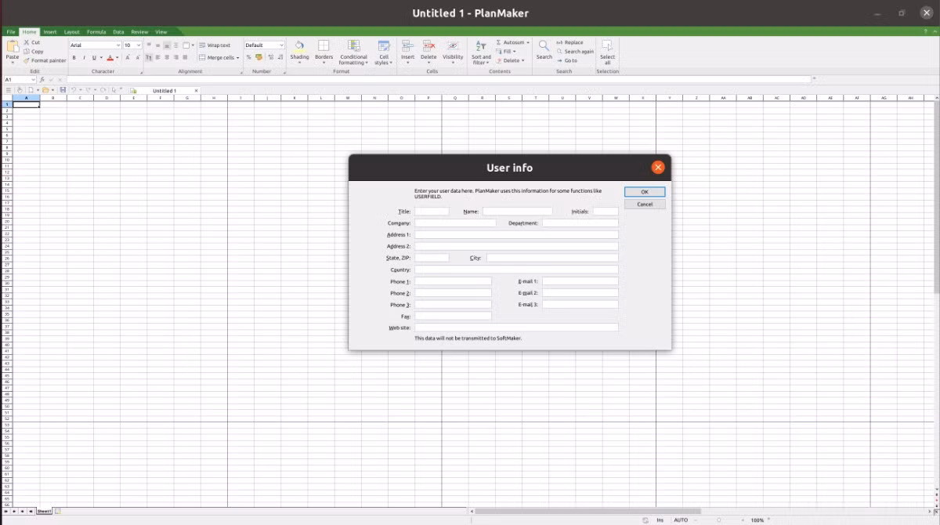Toggle Wrap text option
The height and width of the screenshot is (525, 940).
pyautogui.click(x=215, y=45)
